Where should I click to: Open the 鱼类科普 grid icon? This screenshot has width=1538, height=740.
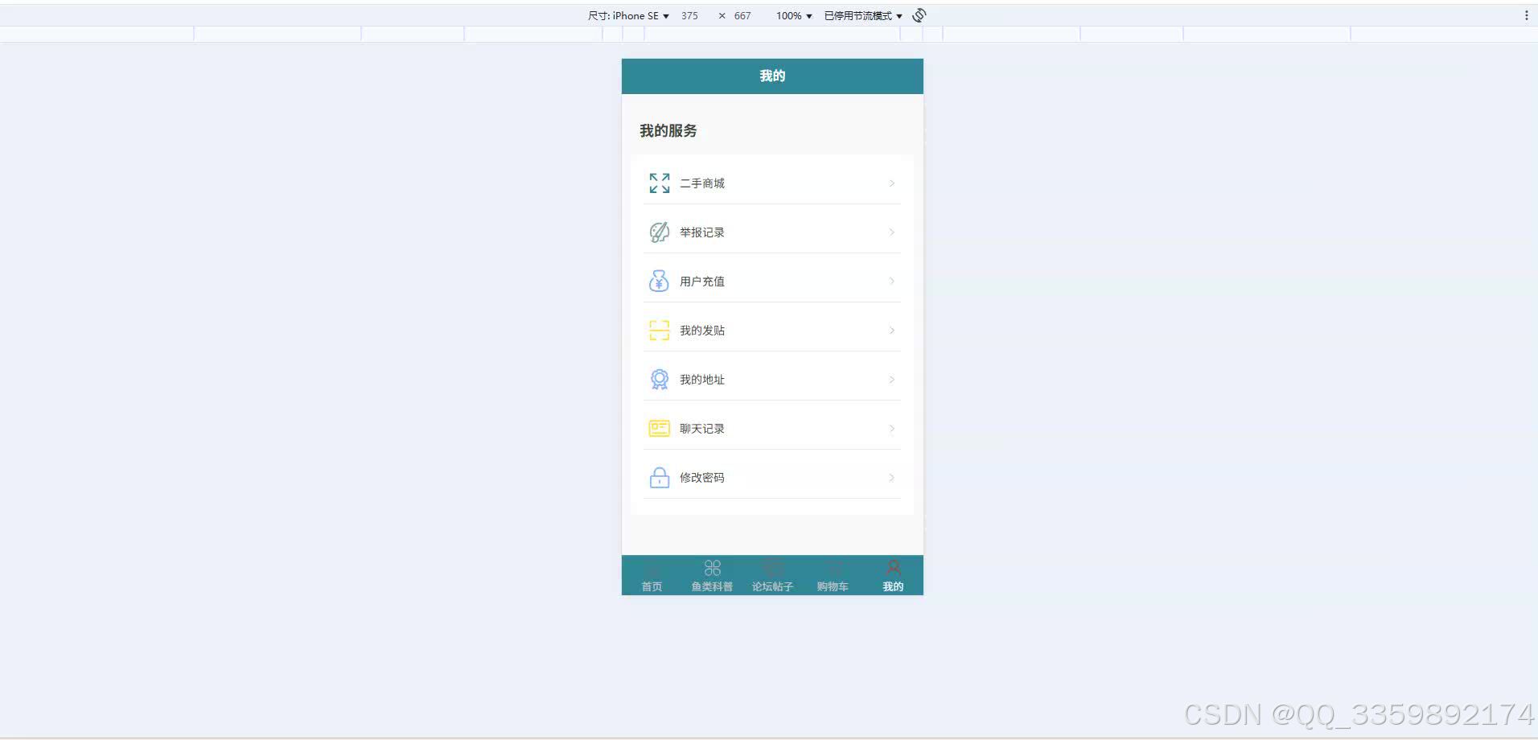click(711, 567)
